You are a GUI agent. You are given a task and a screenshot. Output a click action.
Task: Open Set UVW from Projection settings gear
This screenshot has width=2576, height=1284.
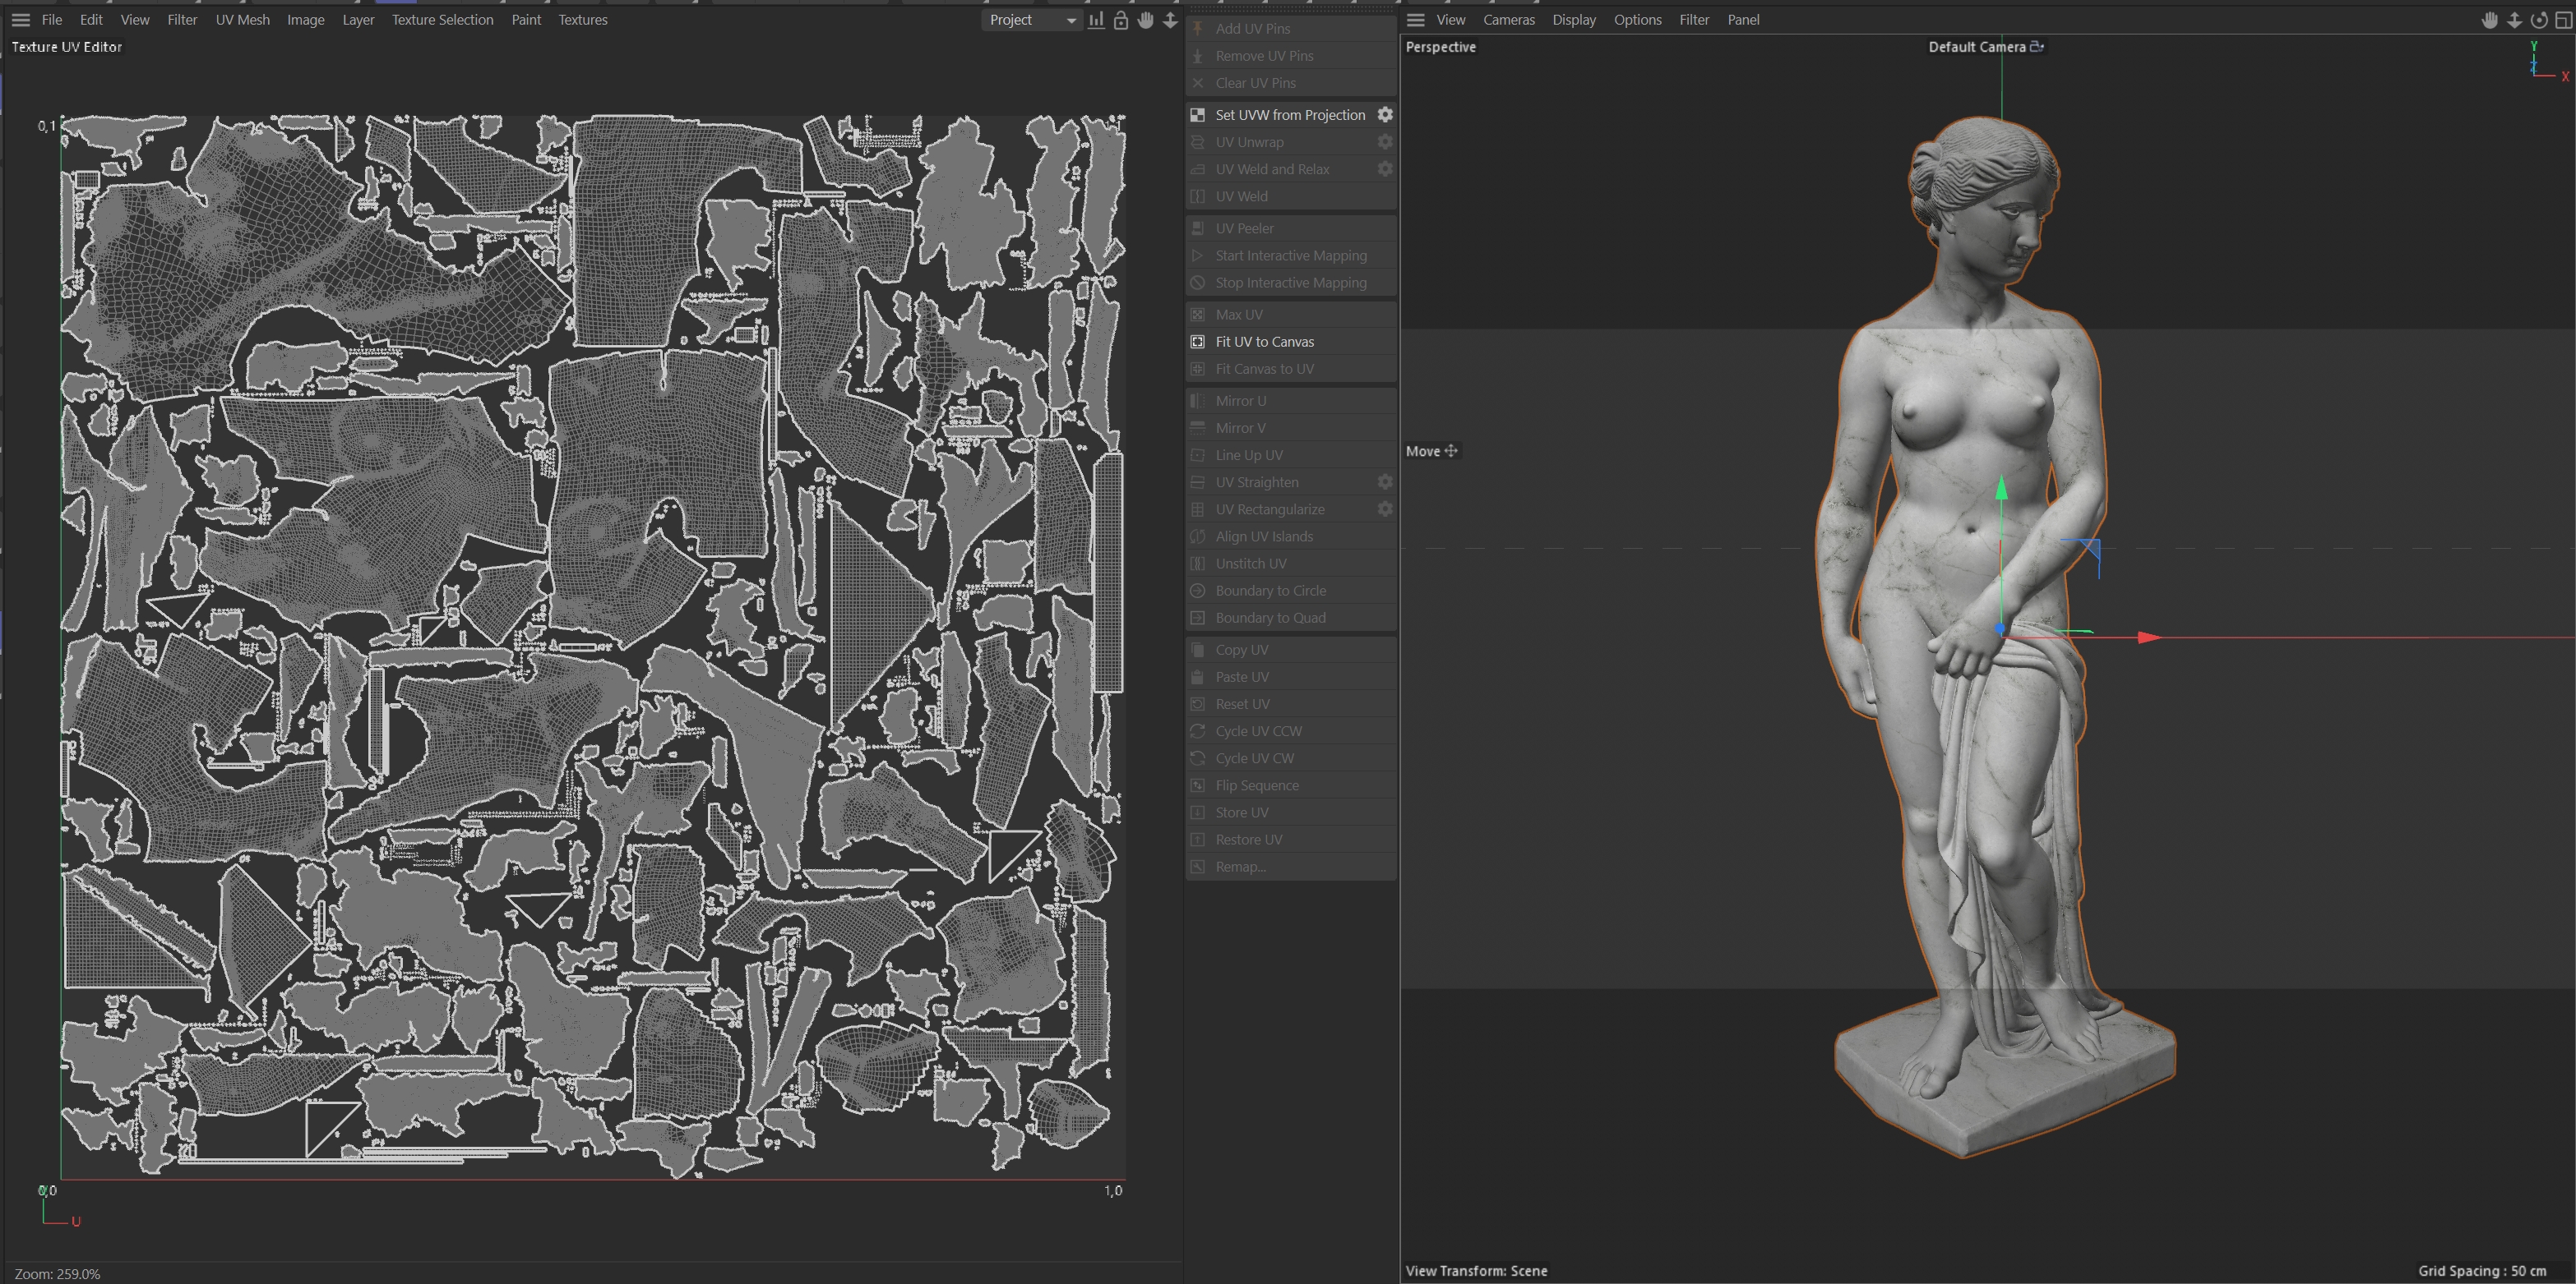point(1385,115)
